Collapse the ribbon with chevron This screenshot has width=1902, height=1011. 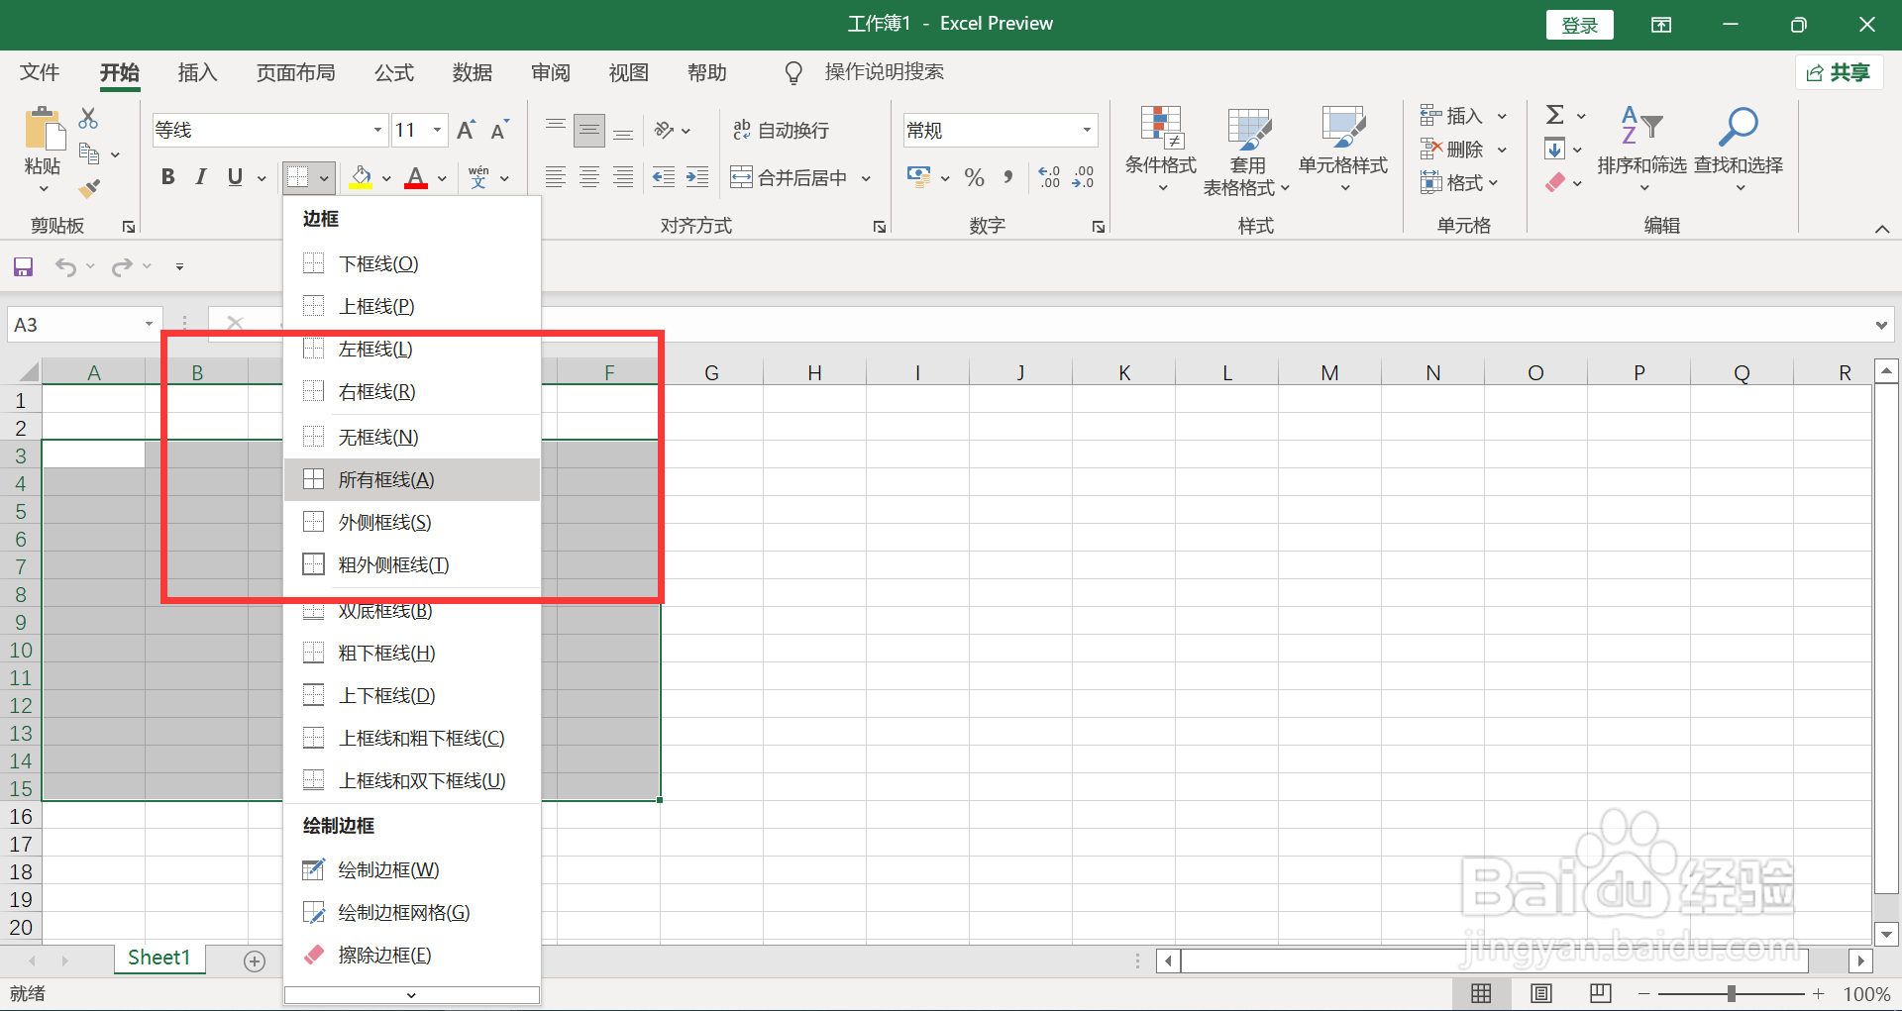point(1881,229)
